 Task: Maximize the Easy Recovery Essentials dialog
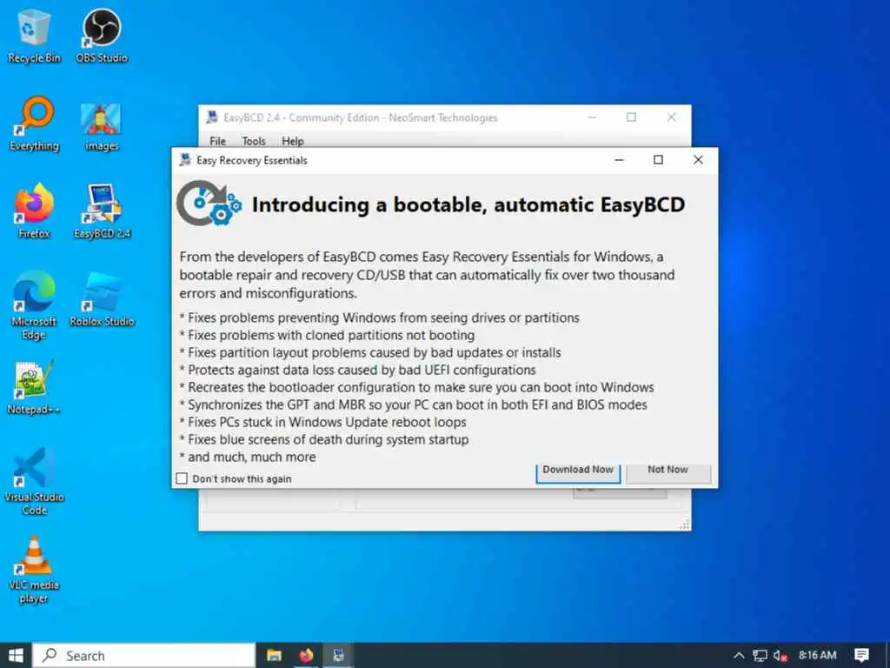(x=659, y=160)
